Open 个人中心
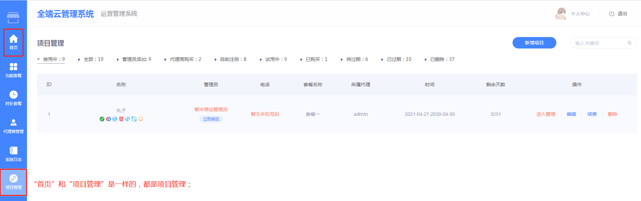This screenshot has width=641, height=201. [580, 14]
